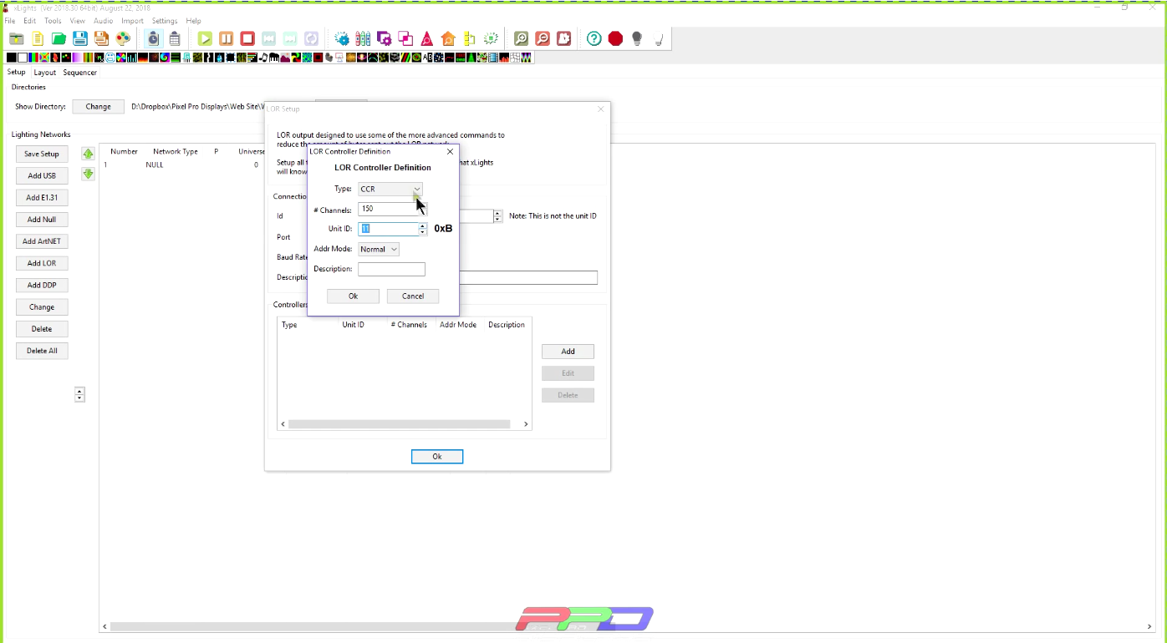The height and width of the screenshot is (643, 1167).
Task: Click the Unit ID column header in controllers list
Action: coord(353,325)
